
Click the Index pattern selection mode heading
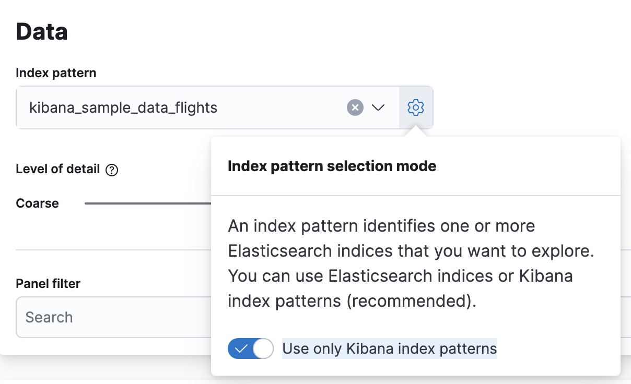pyautogui.click(x=332, y=166)
